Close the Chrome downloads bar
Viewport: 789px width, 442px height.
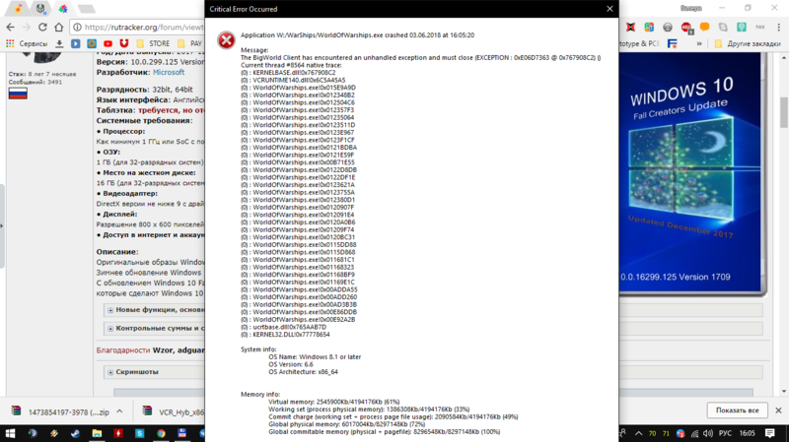778,410
